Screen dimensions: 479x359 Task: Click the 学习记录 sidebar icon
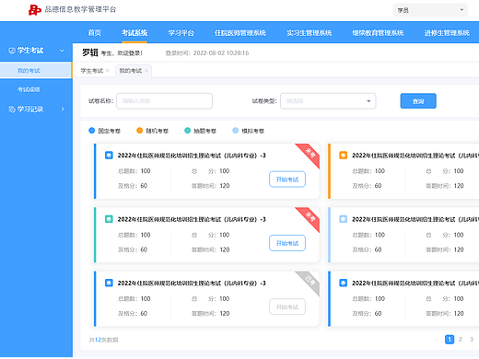[12, 110]
